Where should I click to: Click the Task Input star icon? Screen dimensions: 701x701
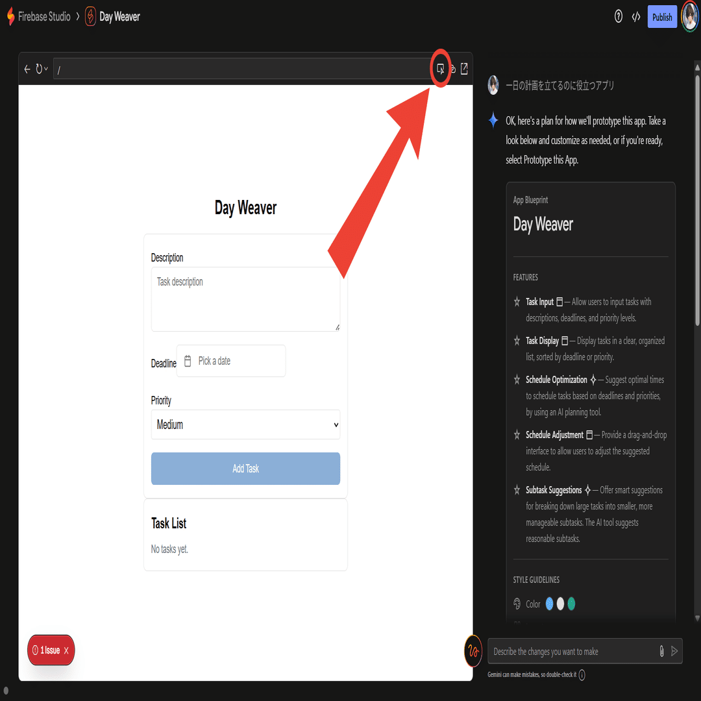[x=517, y=302]
